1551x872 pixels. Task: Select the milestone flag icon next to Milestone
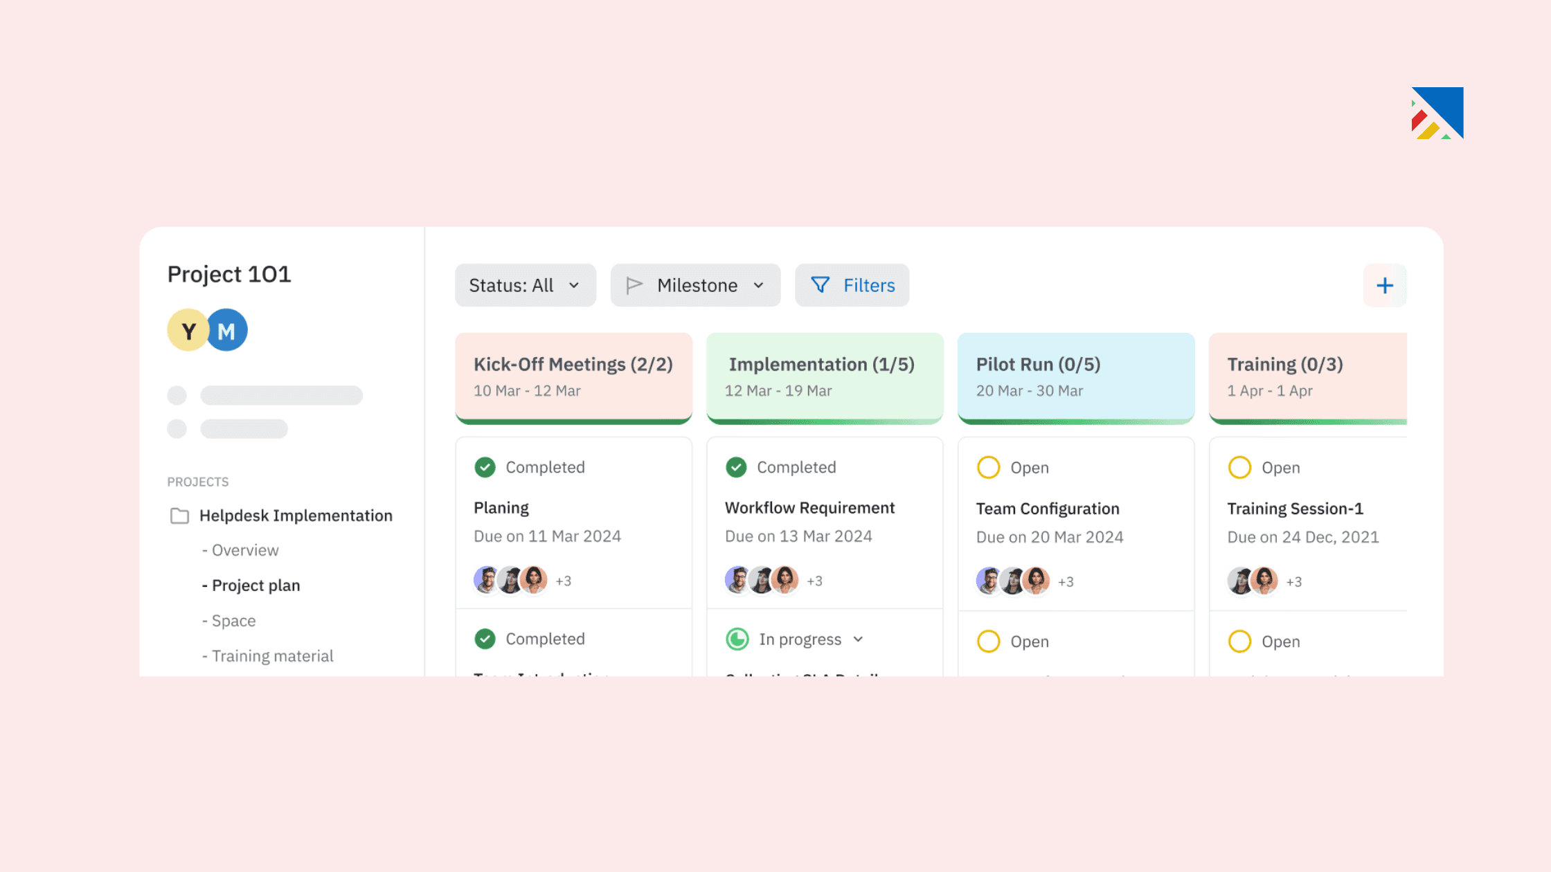634,284
